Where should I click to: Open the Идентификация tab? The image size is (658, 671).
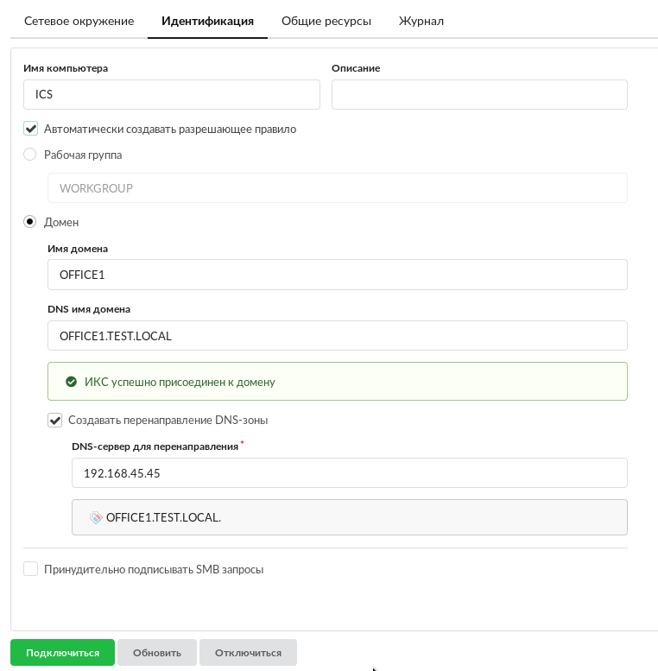point(207,21)
